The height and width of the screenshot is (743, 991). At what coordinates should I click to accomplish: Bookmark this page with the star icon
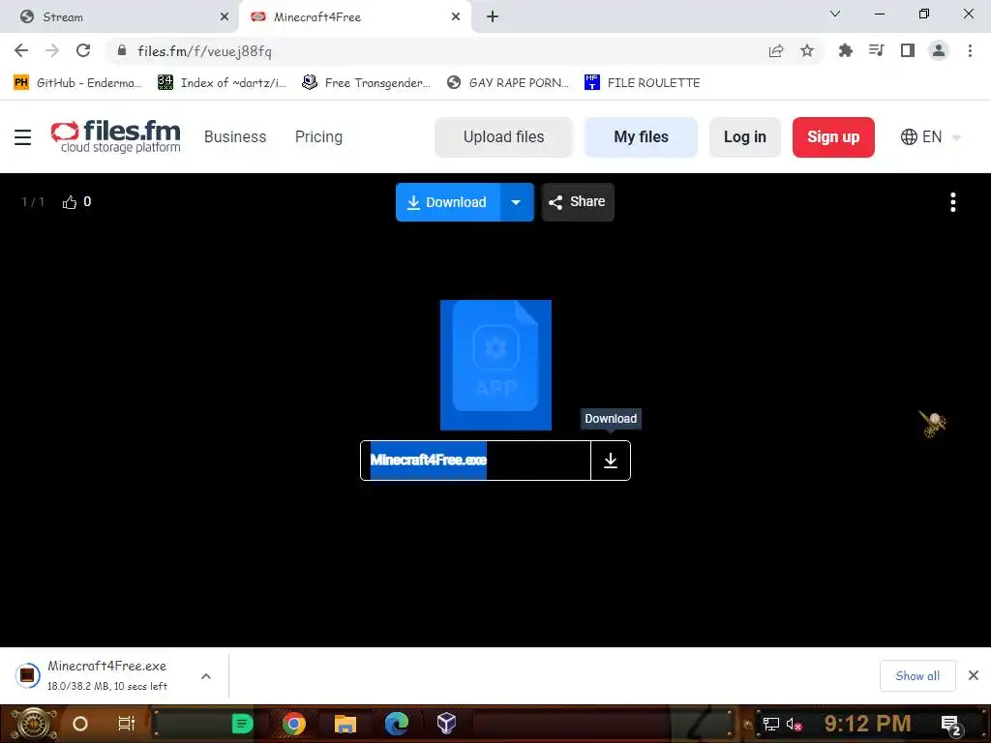click(806, 50)
